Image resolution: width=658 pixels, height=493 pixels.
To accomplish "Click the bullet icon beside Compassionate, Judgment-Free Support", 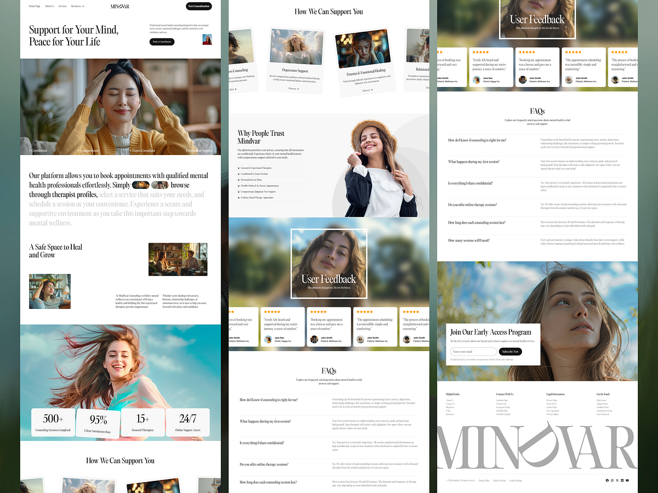I will [239, 192].
